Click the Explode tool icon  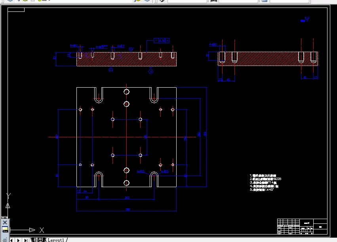[5, 223]
